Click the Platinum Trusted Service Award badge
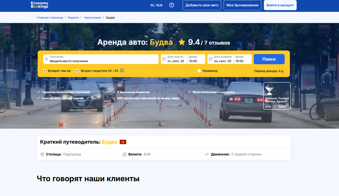The width and height of the screenshot is (339, 196). [x=276, y=96]
